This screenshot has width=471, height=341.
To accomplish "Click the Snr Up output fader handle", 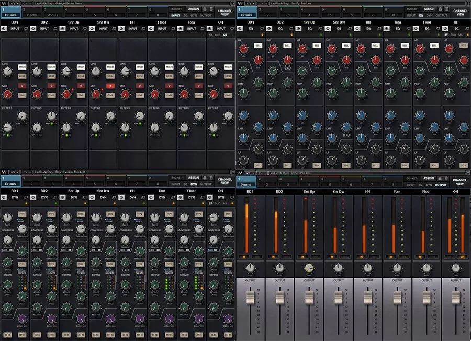I will [309, 298].
